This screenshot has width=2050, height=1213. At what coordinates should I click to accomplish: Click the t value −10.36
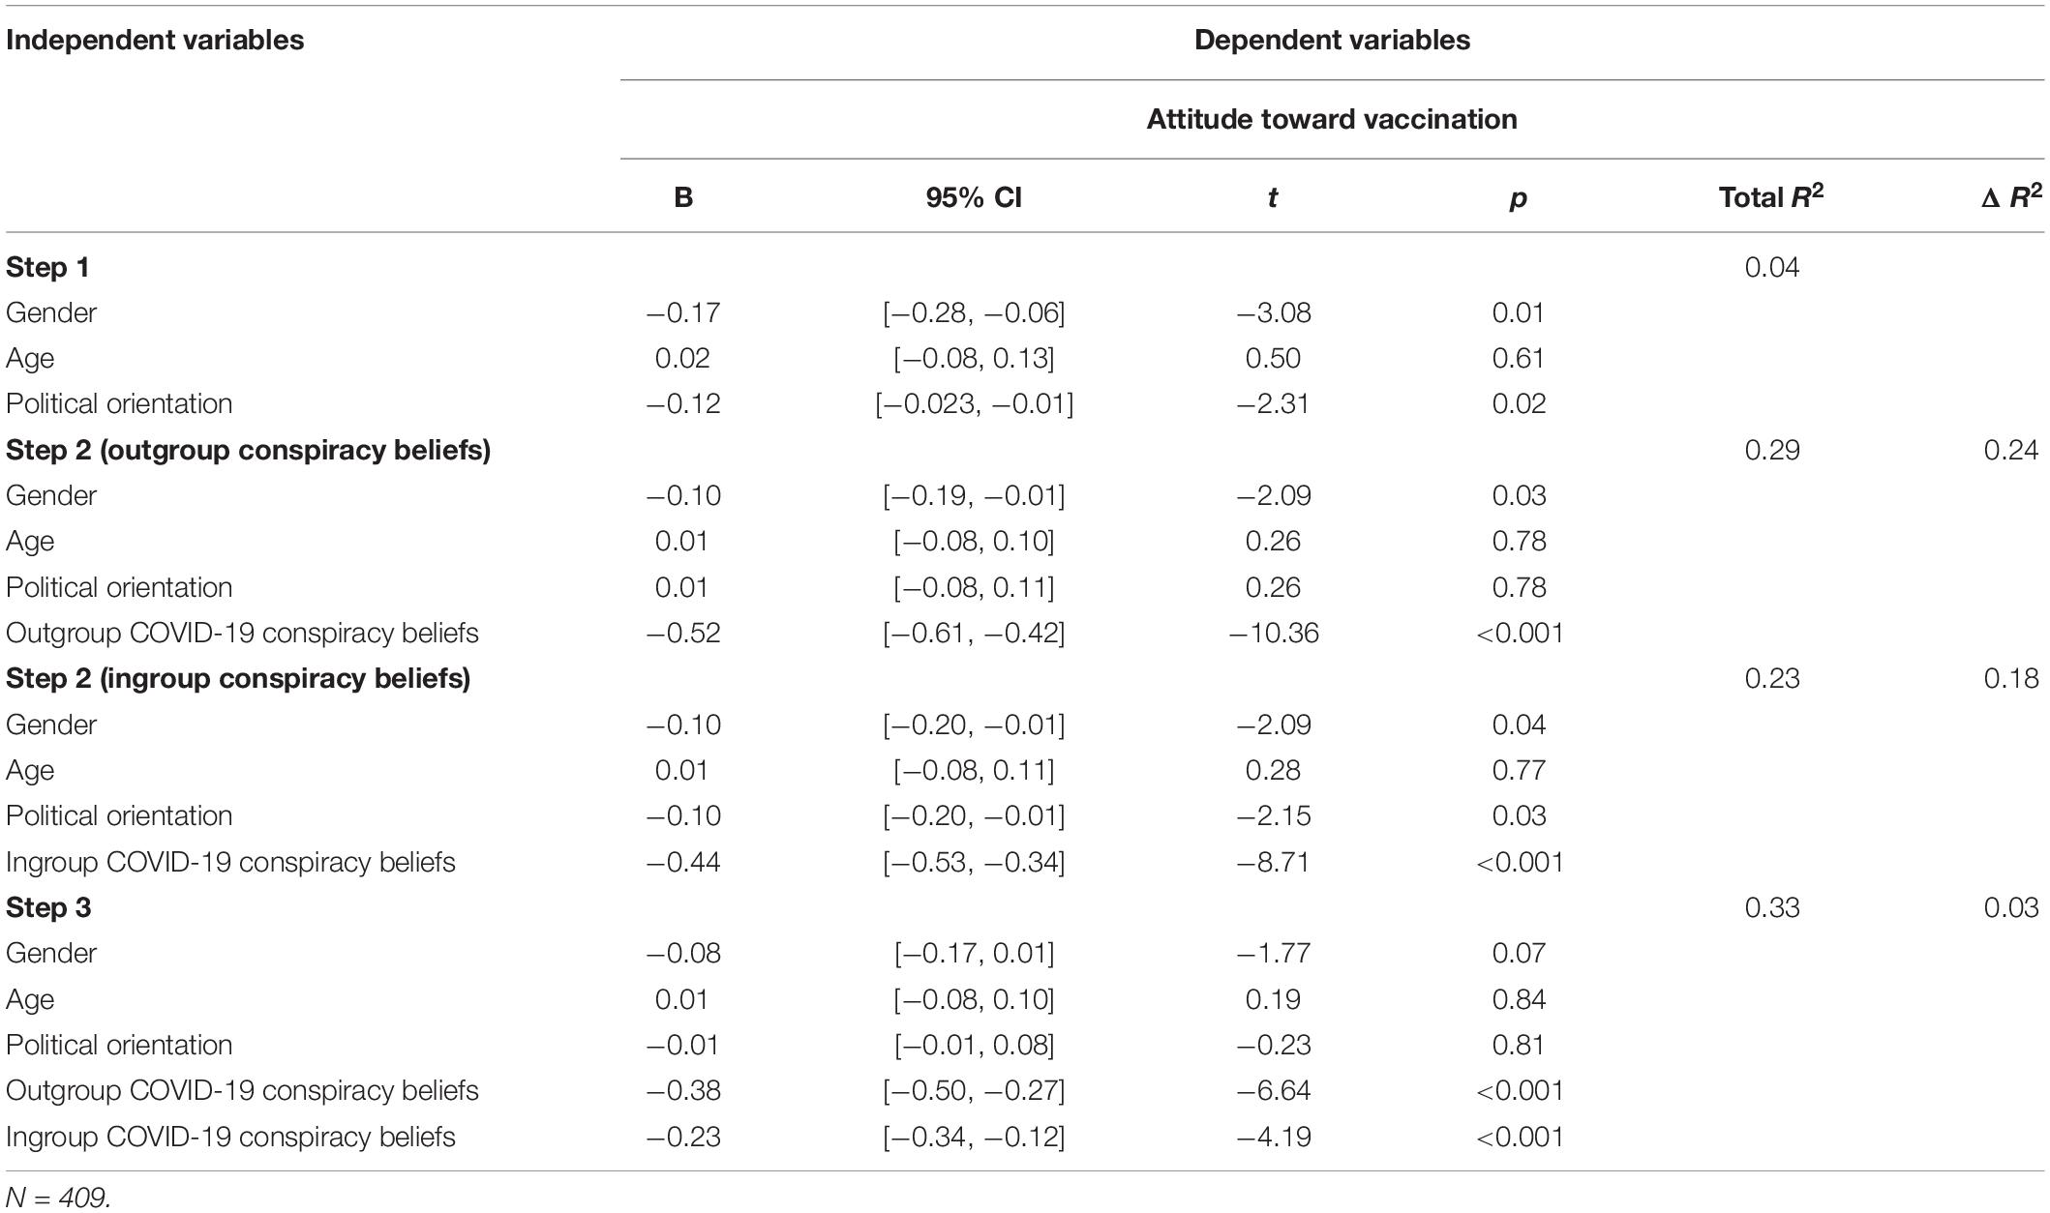[1273, 634]
